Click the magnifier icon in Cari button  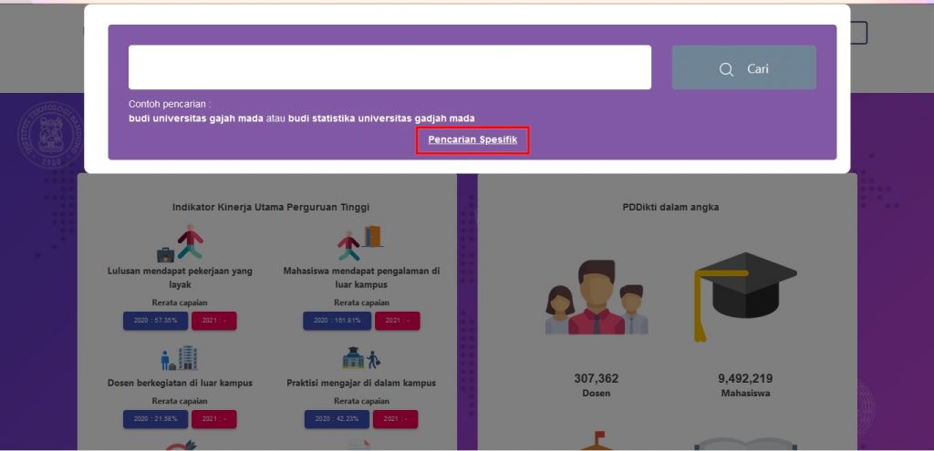726,69
